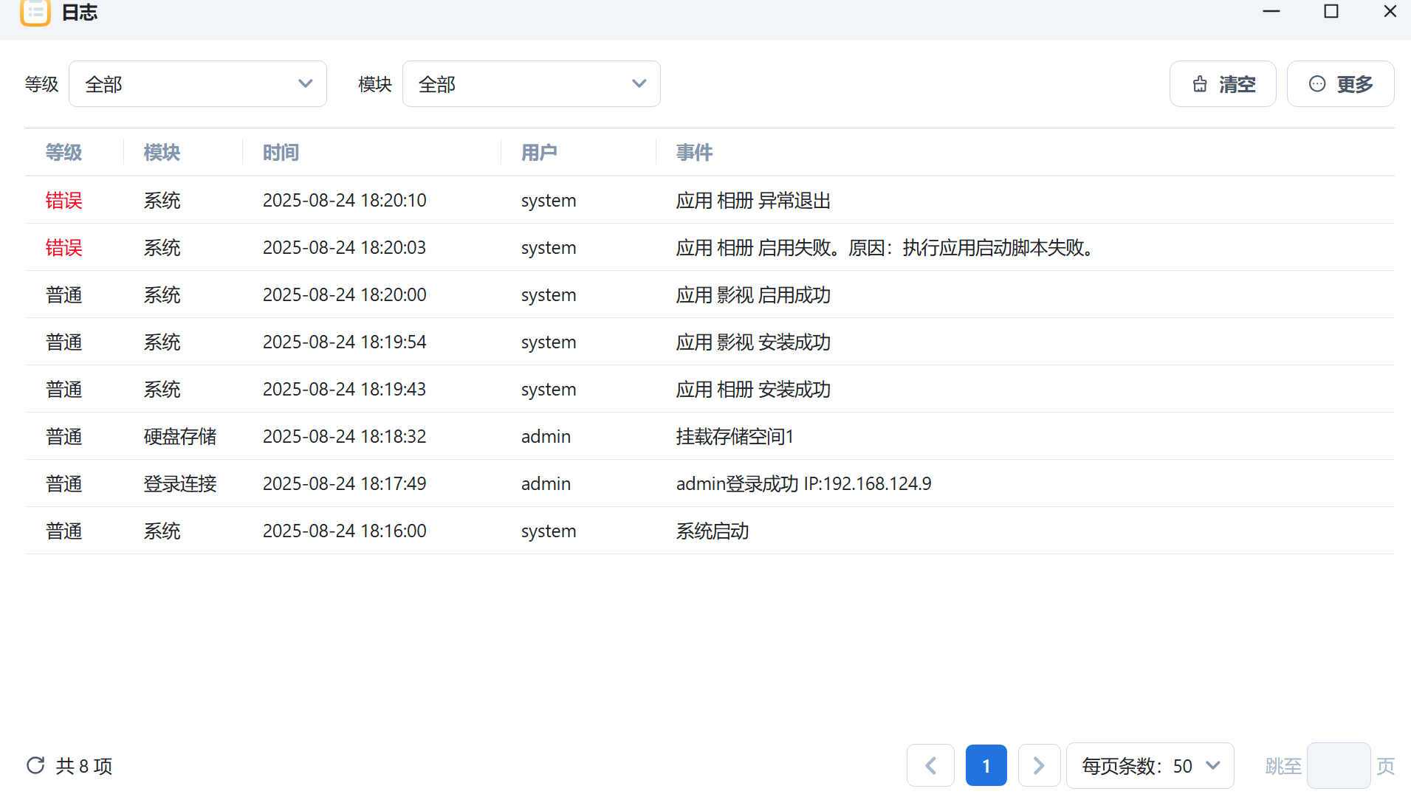Click the 时间 column header
This screenshot has height=797, width=1411.
click(281, 152)
